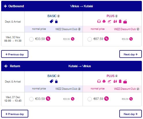Open outbound PLUS WIZZ Discount Club info icon
This screenshot has height=119, width=143.
138,29
